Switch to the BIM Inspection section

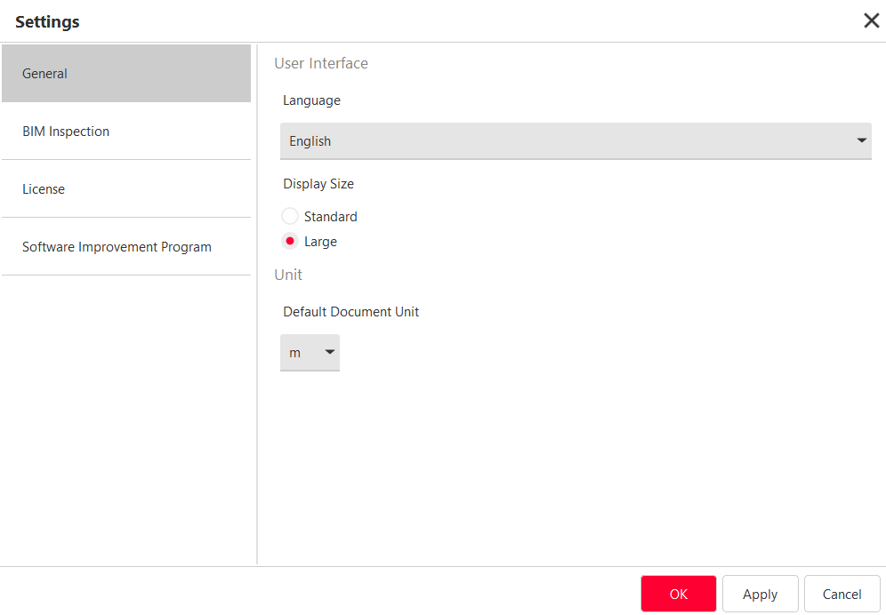126,132
